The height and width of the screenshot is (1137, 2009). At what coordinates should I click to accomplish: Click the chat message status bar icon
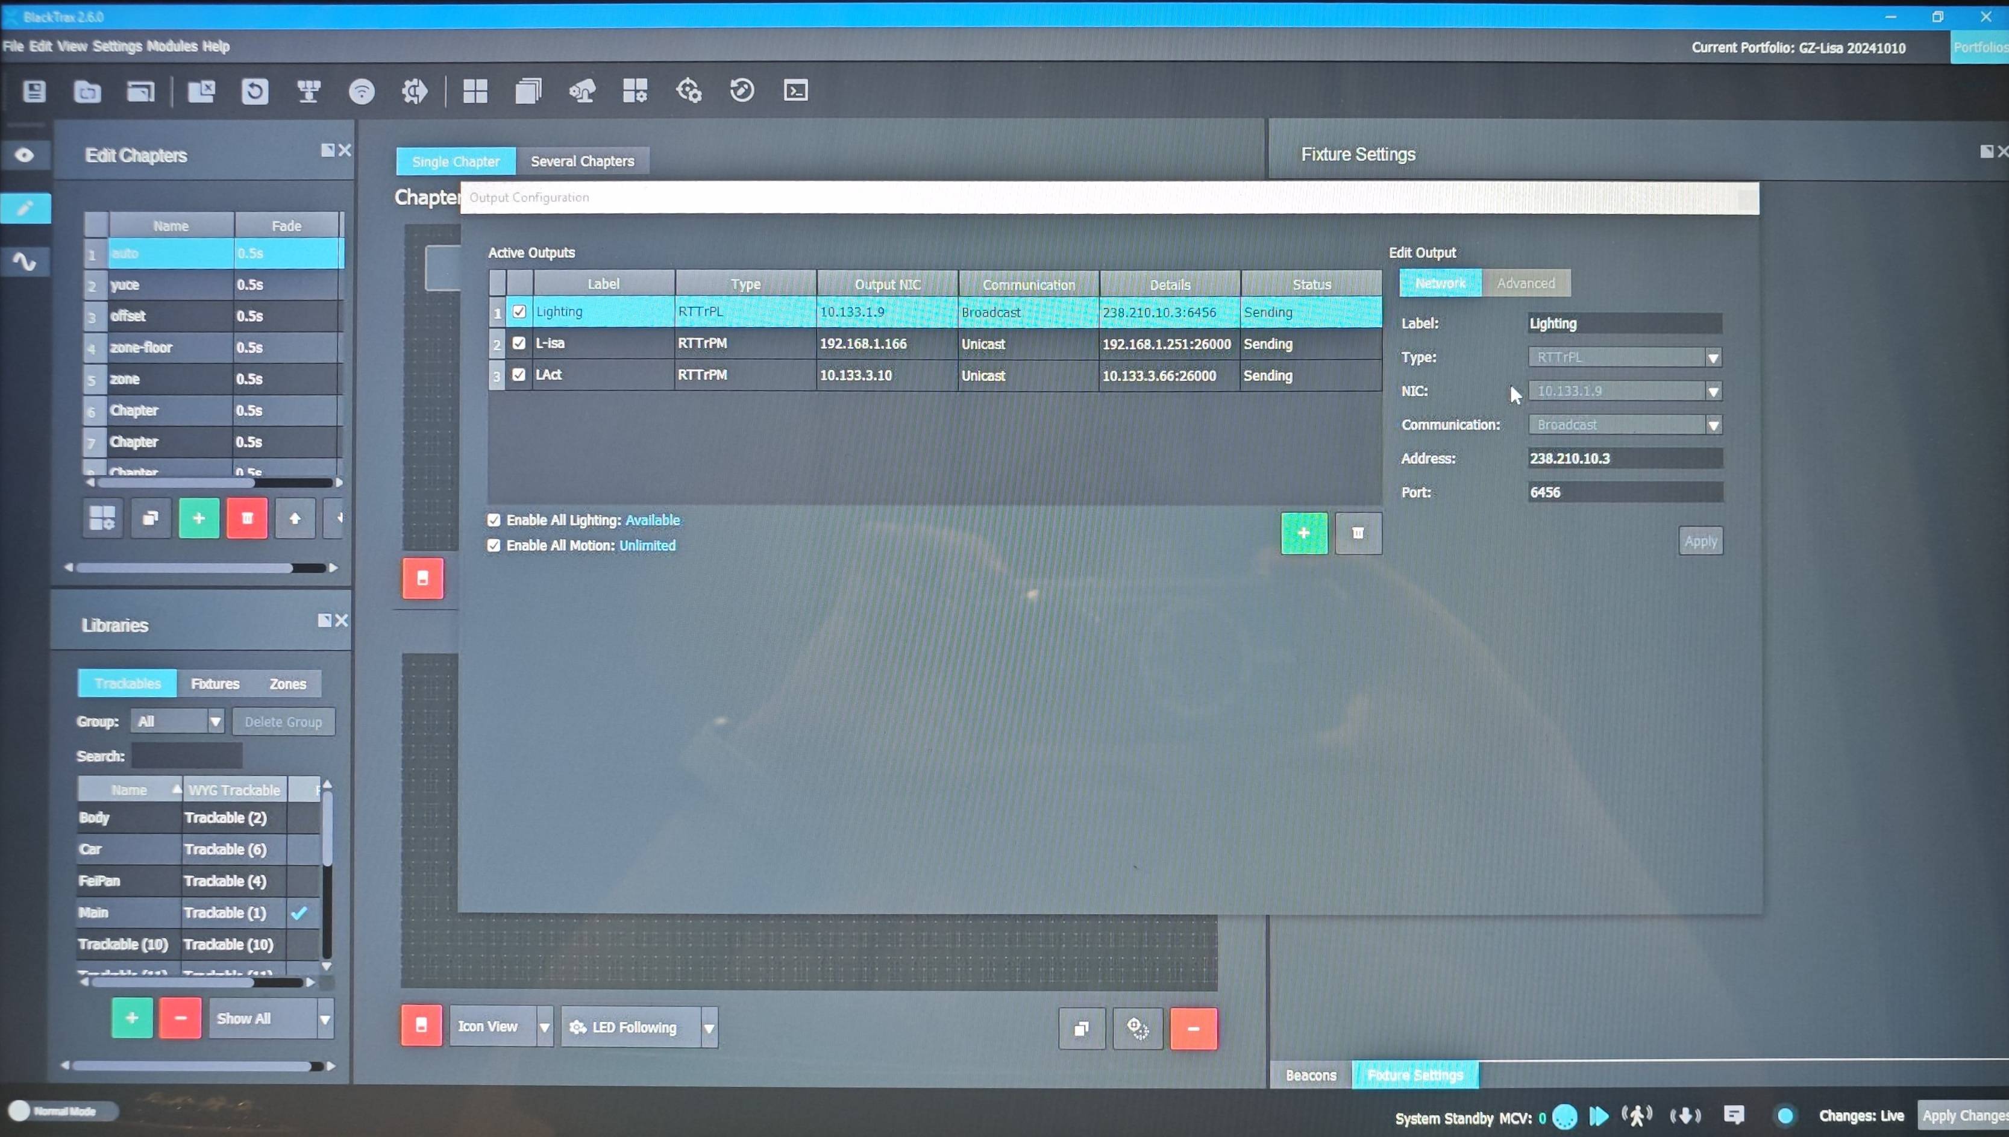[x=1734, y=1115]
